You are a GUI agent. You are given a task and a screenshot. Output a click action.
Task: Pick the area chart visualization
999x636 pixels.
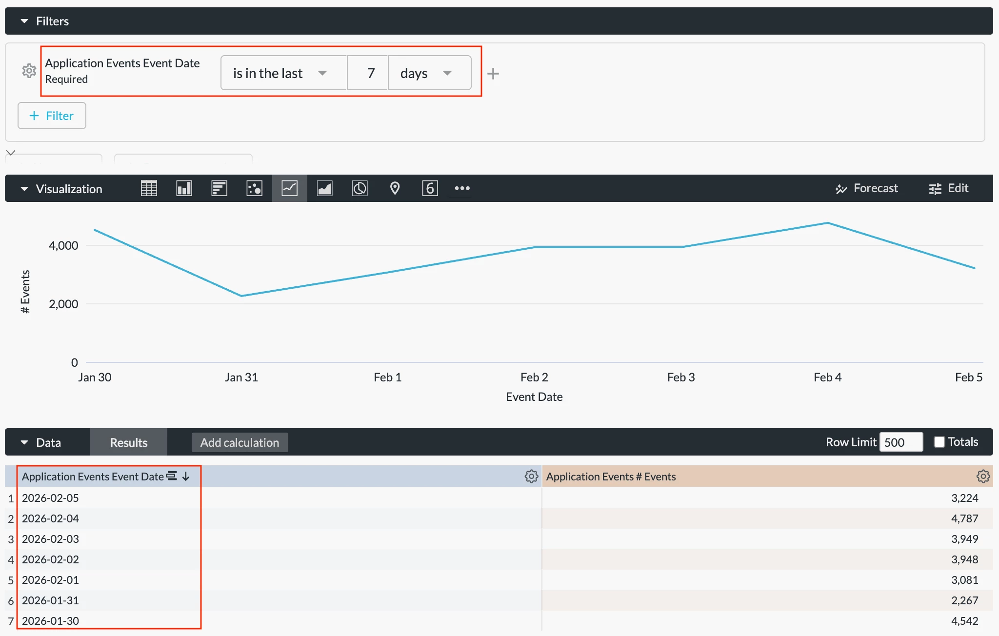click(324, 188)
